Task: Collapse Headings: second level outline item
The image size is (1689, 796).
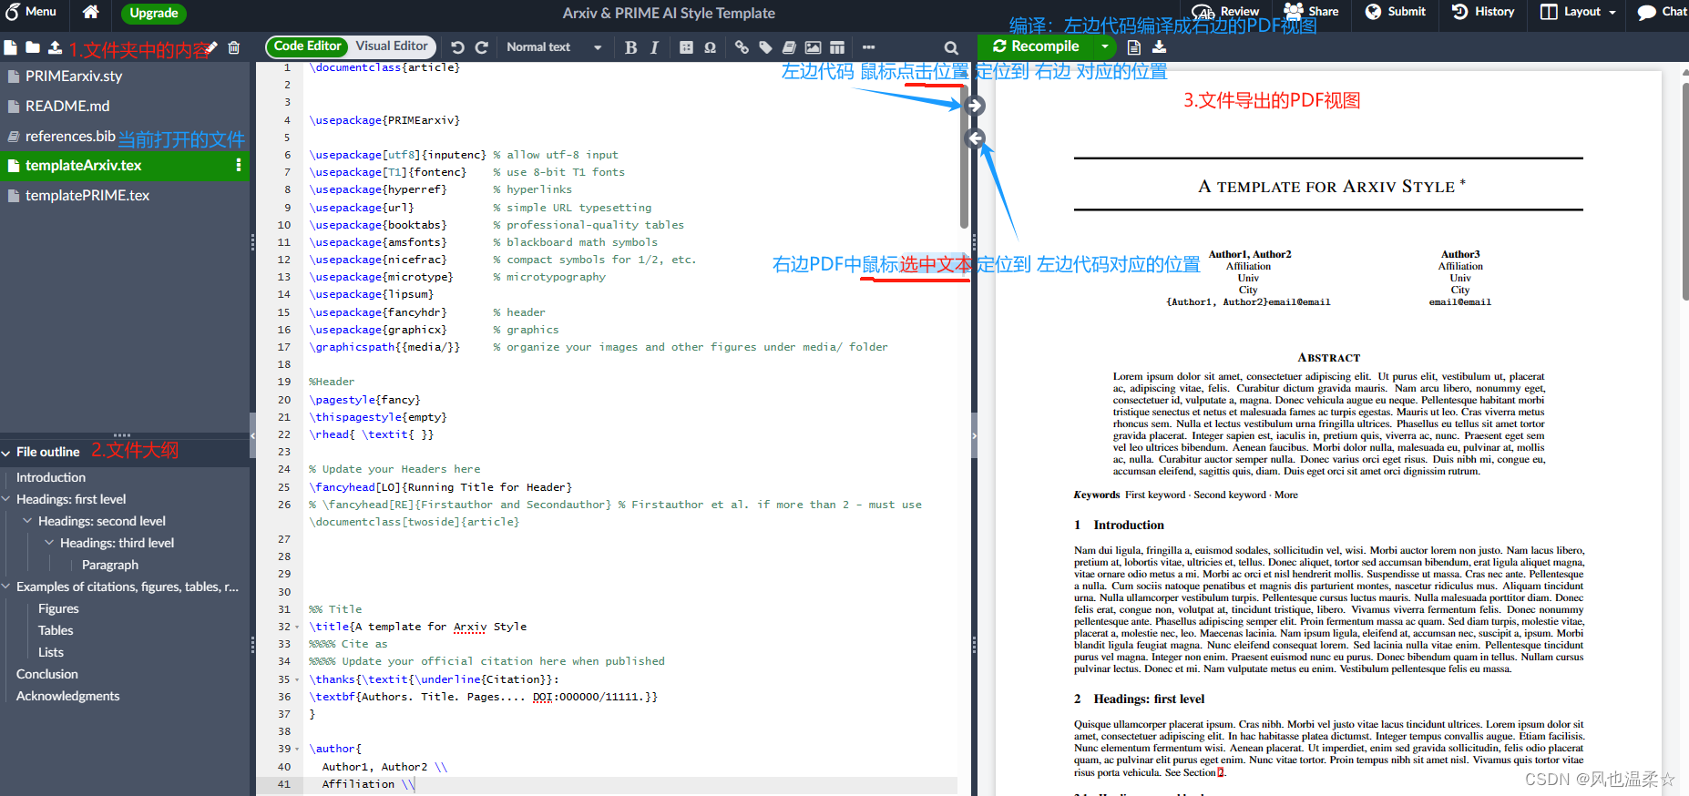Action: 27,521
